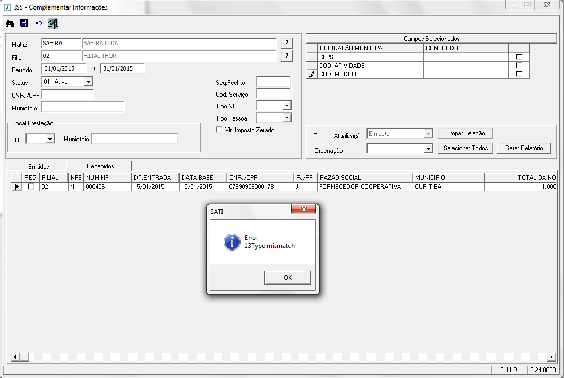564x378 pixels.
Task: Click the CNPJ/CPF column header in grid
Action: click(260, 178)
